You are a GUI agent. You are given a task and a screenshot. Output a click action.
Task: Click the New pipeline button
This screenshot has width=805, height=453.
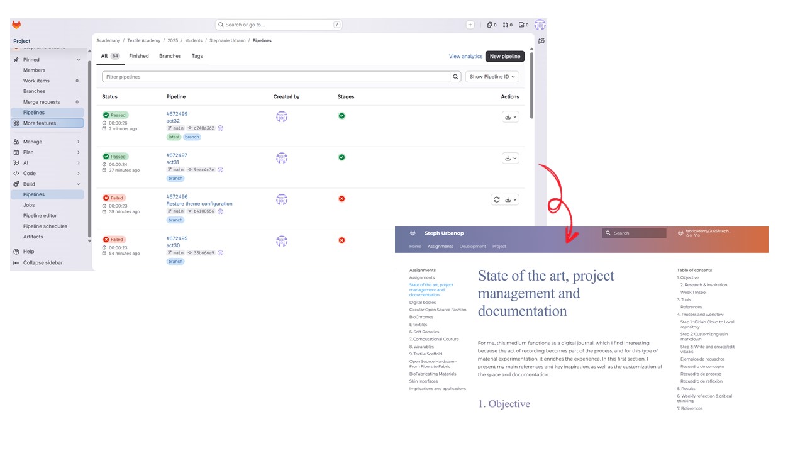505,56
